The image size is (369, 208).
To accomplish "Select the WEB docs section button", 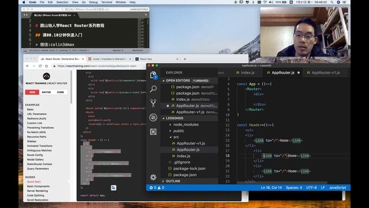I will [32, 92].
